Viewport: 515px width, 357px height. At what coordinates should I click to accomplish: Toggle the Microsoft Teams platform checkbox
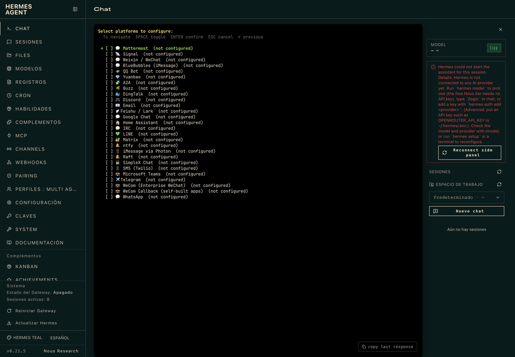[109, 174]
